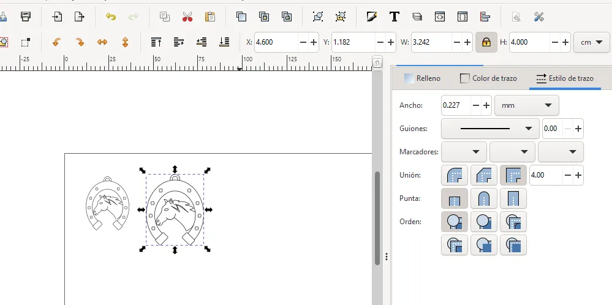Click the Cut scissors icon
Screen dimensions: 612x305
(187, 17)
